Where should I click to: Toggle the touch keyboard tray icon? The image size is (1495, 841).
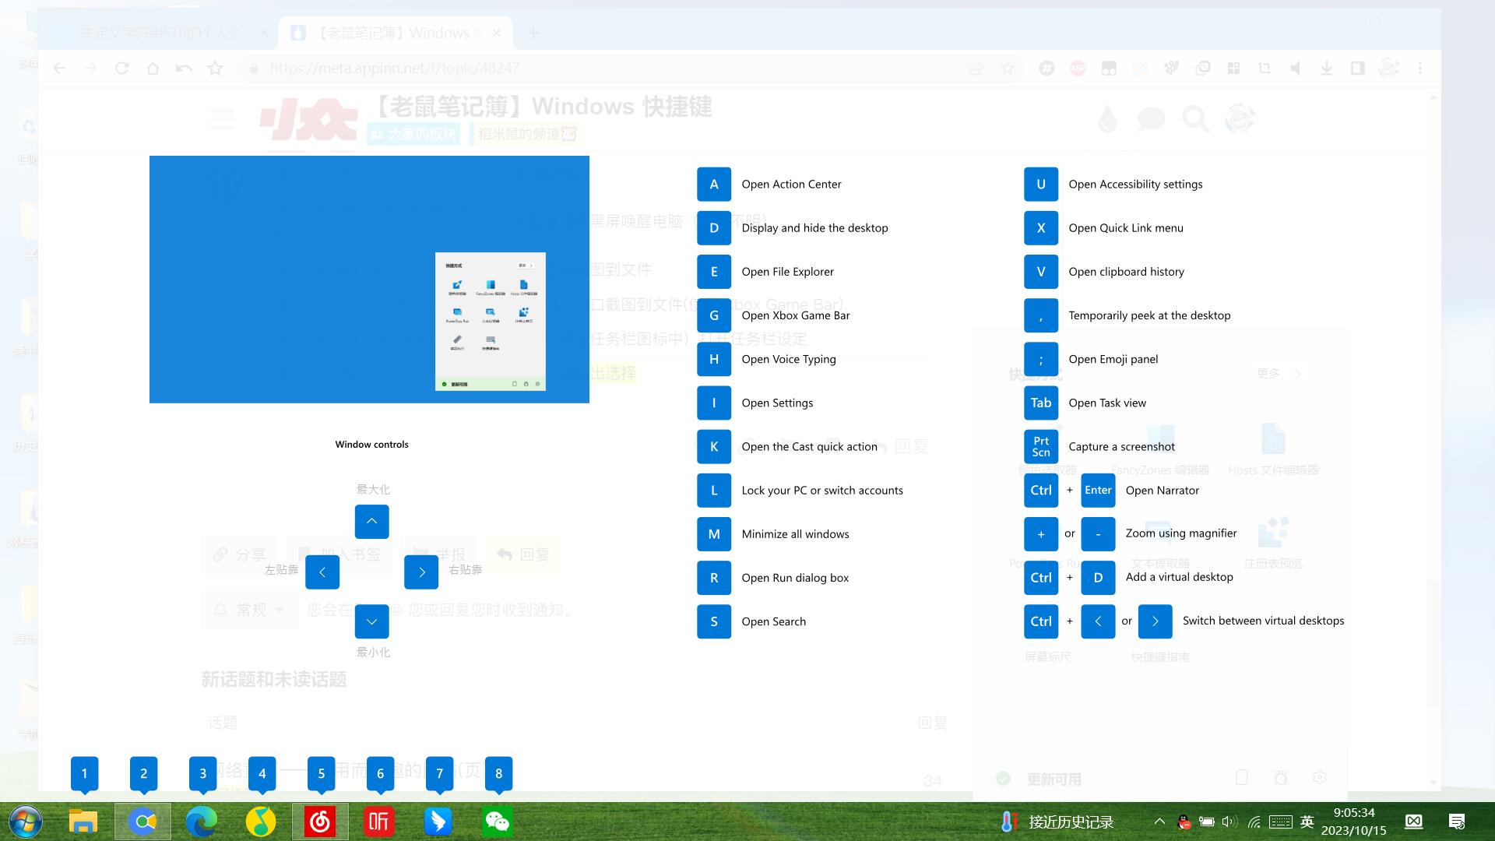pyautogui.click(x=1281, y=822)
